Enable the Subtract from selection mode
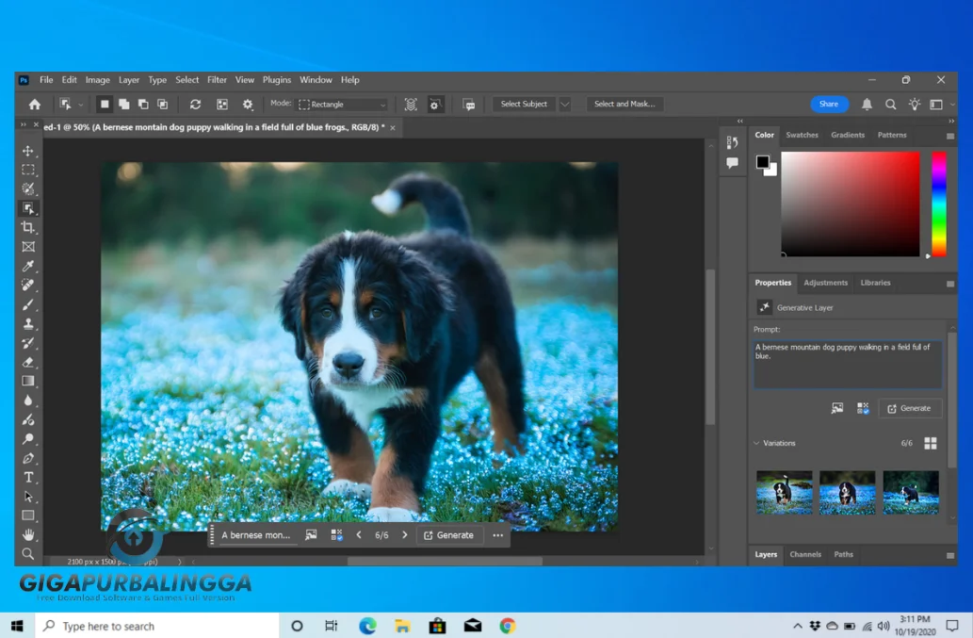The height and width of the screenshot is (638, 973). [x=143, y=104]
